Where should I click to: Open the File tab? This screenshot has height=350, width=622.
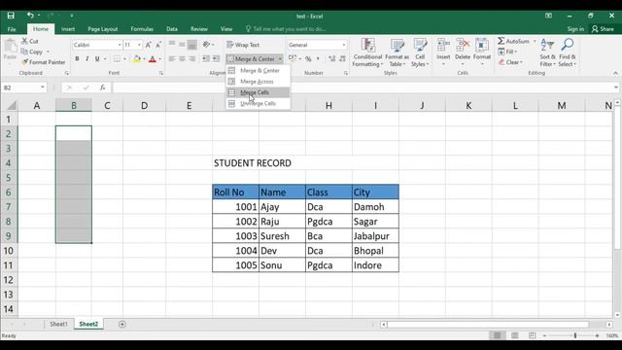[12, 29]
